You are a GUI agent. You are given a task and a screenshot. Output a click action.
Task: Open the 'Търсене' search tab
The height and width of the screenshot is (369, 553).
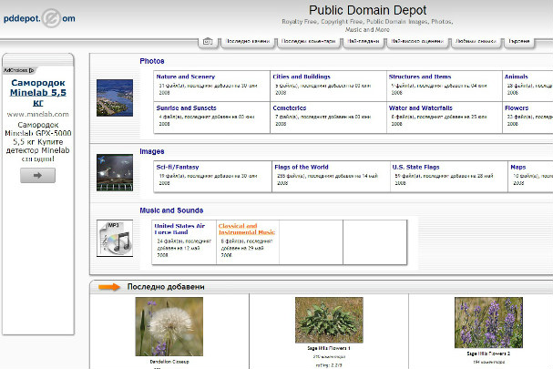(x=518, y=41)
